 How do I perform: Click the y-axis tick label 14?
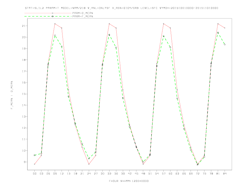click(24, 105)
